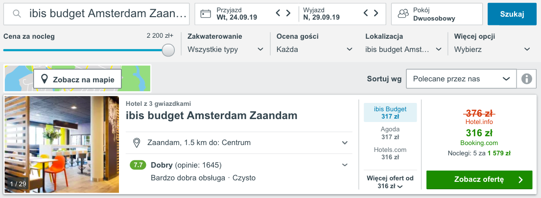
Task: Go to previous check-out date arrow
Action: (366, 14)
